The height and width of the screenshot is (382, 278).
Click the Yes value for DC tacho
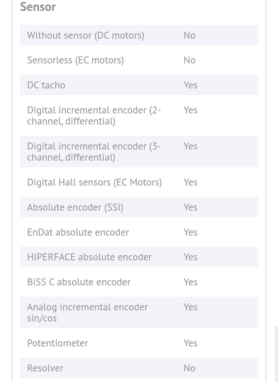tap(190, 85)
